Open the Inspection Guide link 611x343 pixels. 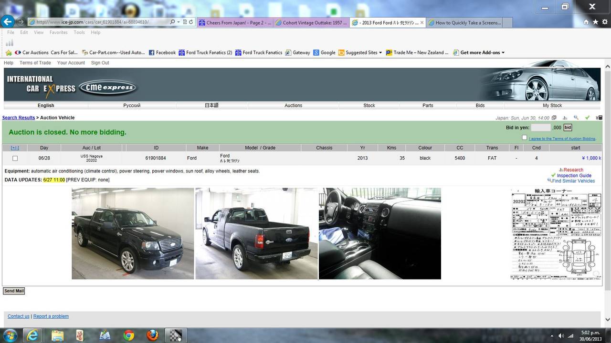[574, 175]
